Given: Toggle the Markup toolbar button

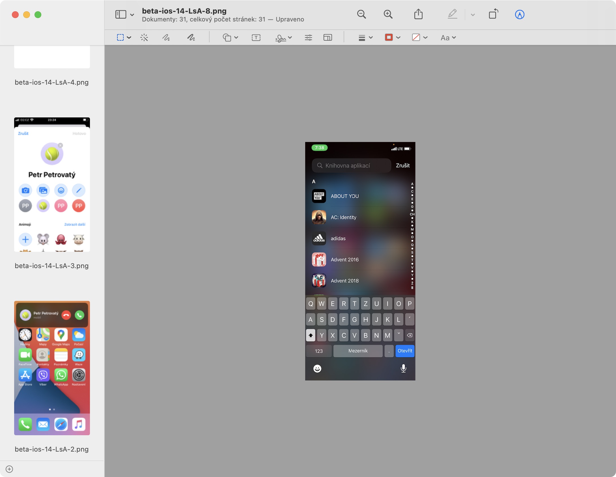Looking at the screenshot, I should [x=520, y=14].
